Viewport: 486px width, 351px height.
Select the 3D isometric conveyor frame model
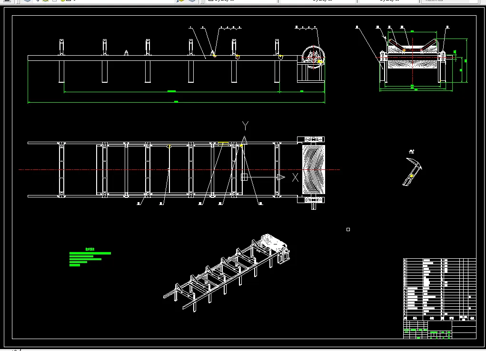click(x=227, y=273)
